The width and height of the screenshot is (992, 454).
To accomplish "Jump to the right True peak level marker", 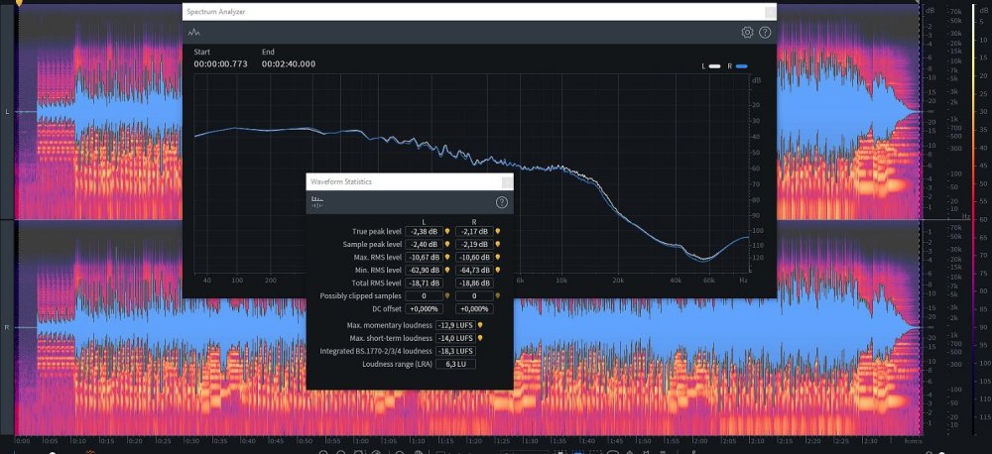I will coord(497,231).
